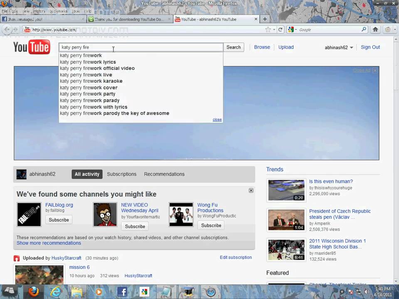The image size is (399, 299).
Task: Click the Windows Start button
Action: pyautogui.click(x=10, y=292)
